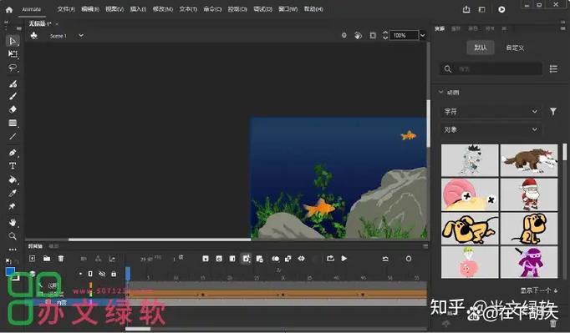Collapse the 动画 section in assets
The height and width of the screenshot is (333, 570).
(x=440, y=92)
